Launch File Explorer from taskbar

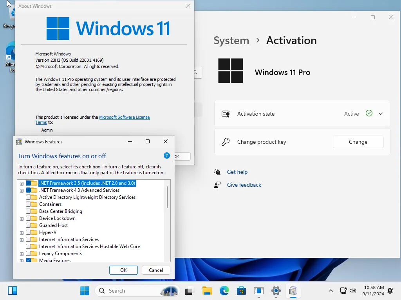207,291
